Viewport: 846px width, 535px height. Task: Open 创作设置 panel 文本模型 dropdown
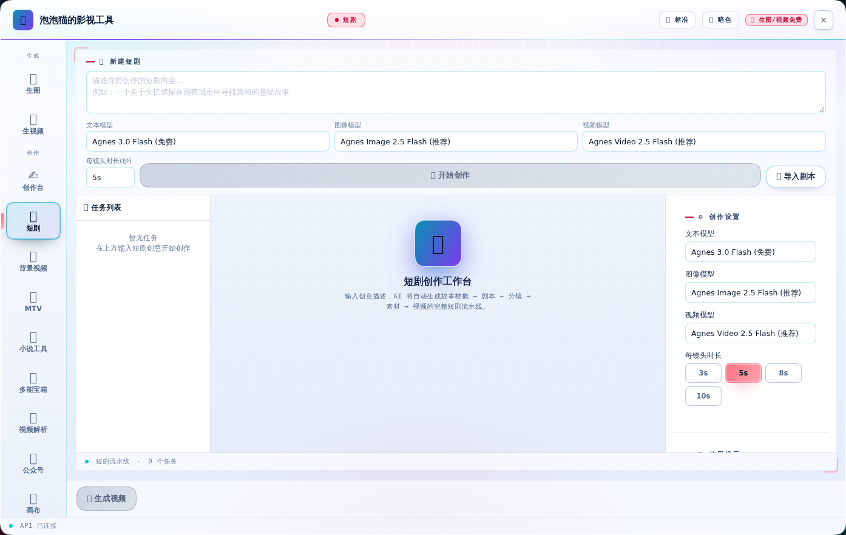751,252
